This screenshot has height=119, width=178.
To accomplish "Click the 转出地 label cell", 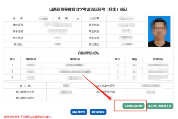I will [x=18, y=44].
